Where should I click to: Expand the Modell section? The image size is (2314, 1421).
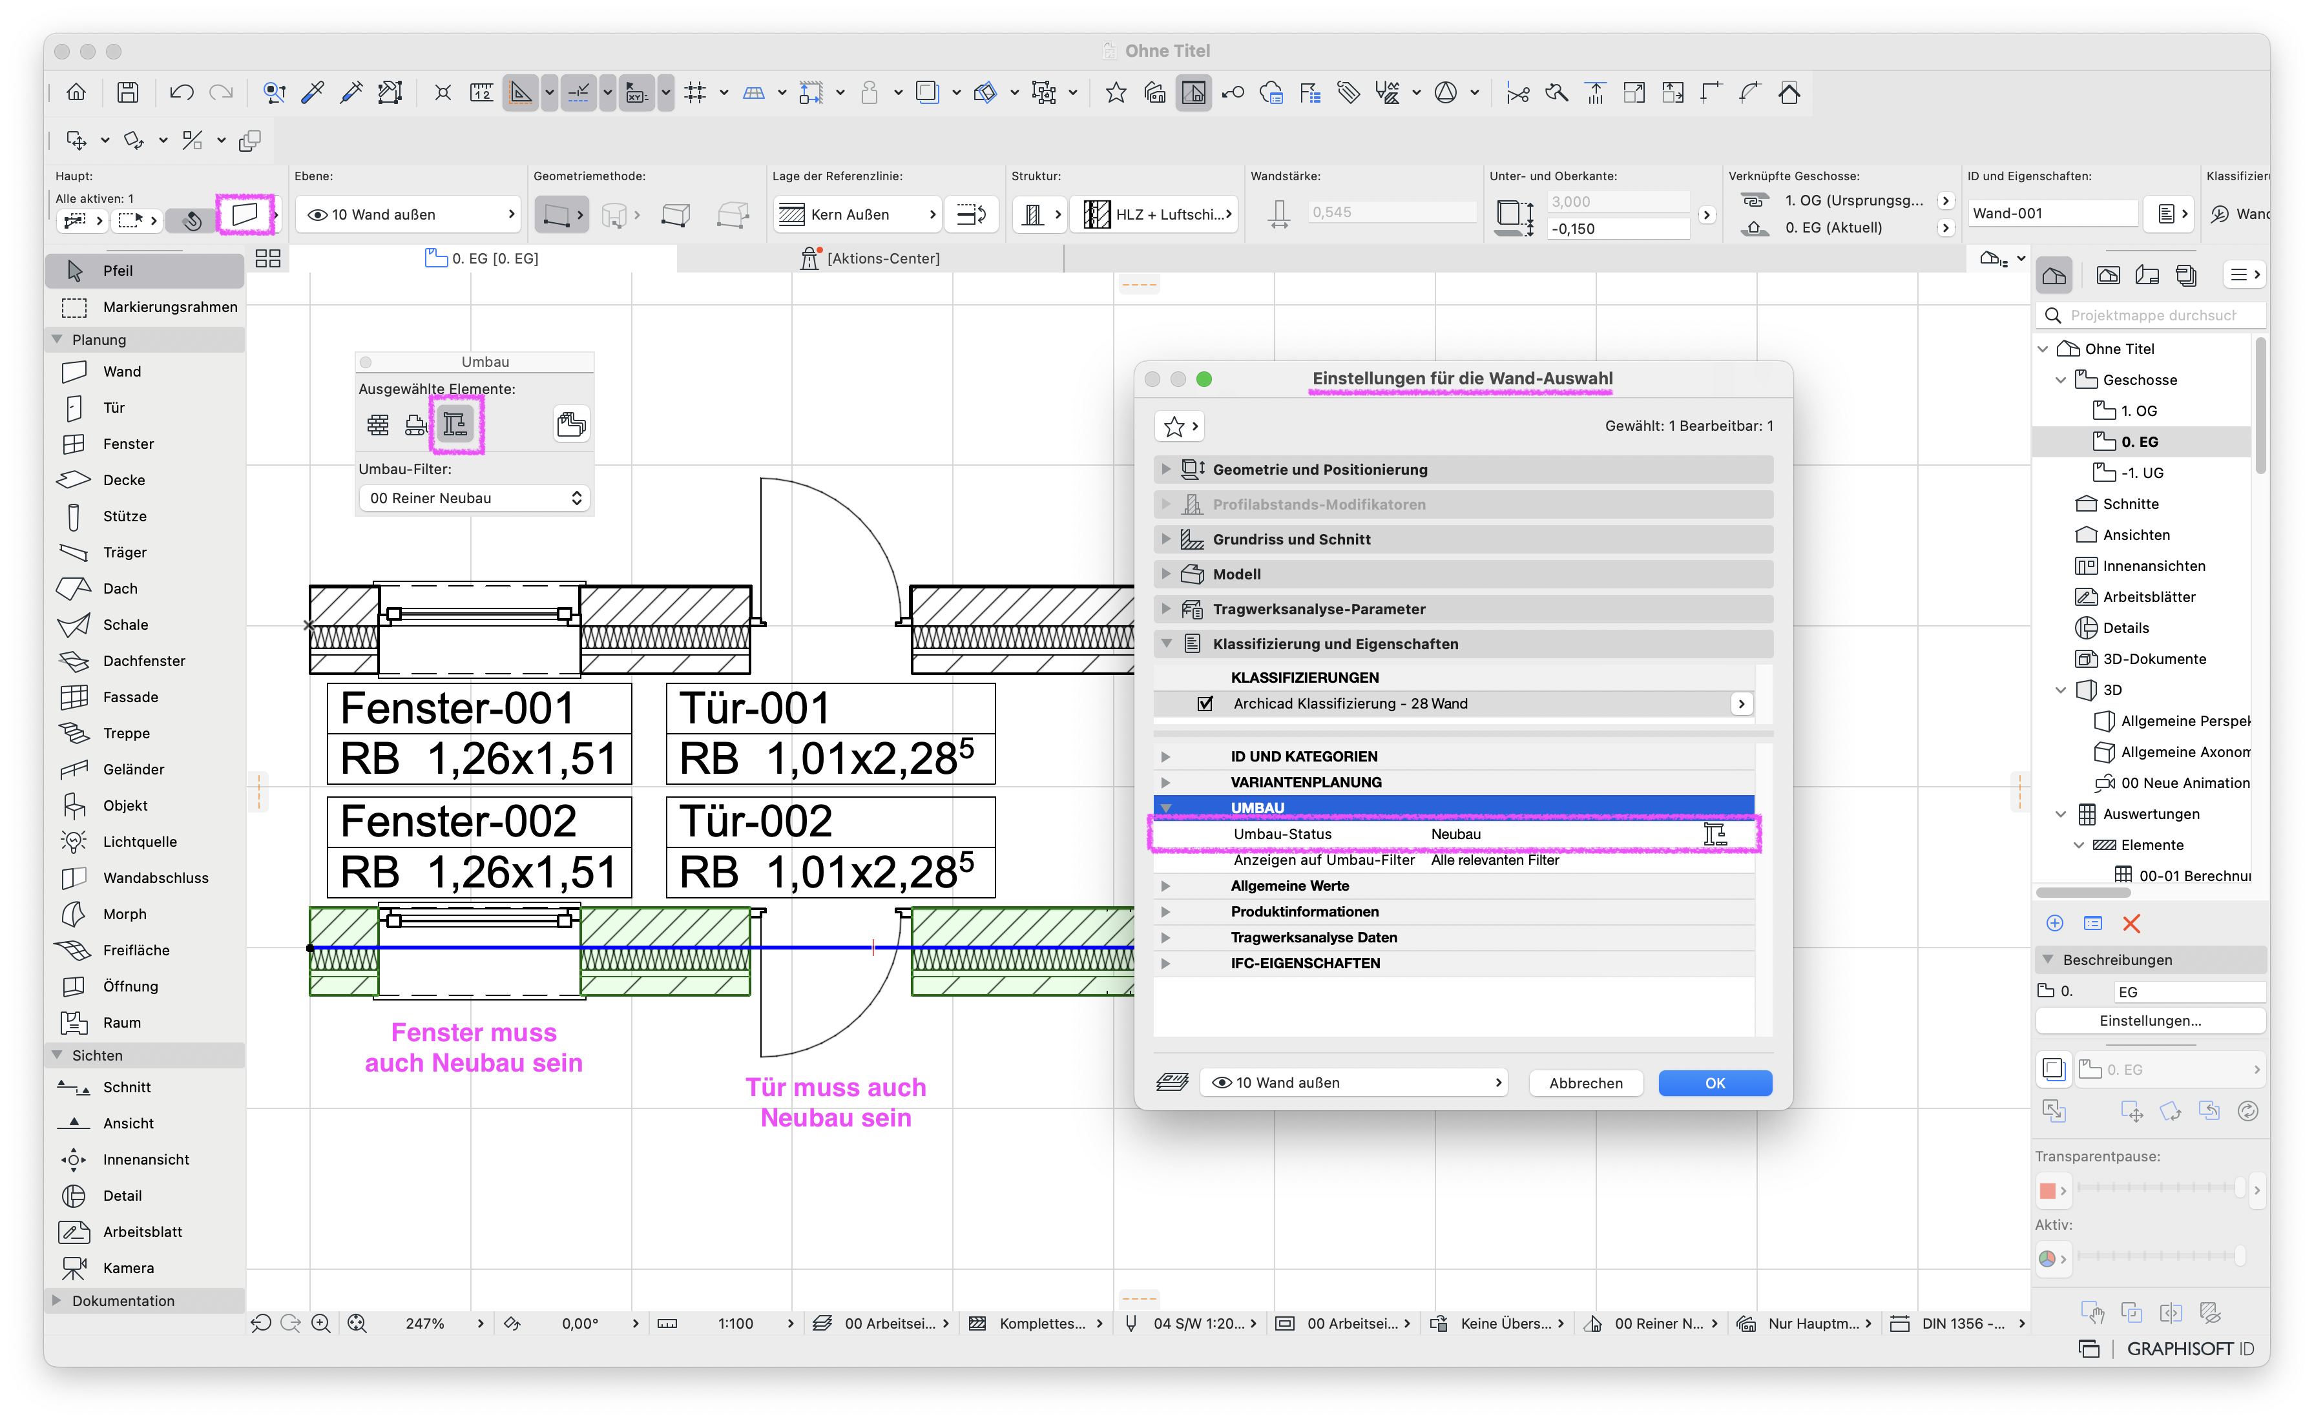(1463, 574)
